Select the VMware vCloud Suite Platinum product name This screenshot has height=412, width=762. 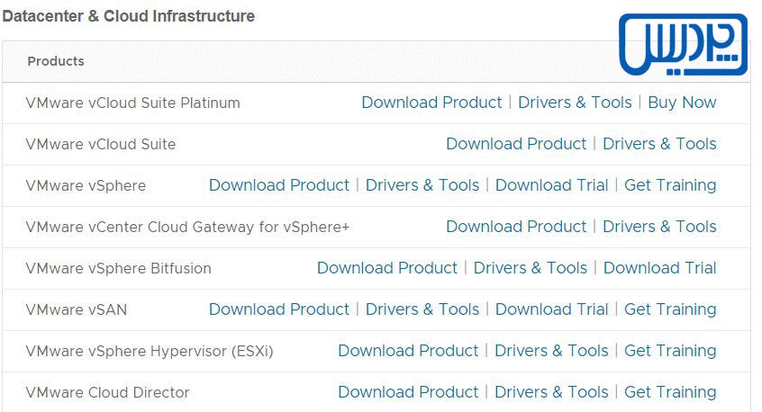coord(132,103)
